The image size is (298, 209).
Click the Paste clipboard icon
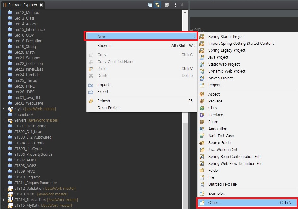(x=91, y=69)
